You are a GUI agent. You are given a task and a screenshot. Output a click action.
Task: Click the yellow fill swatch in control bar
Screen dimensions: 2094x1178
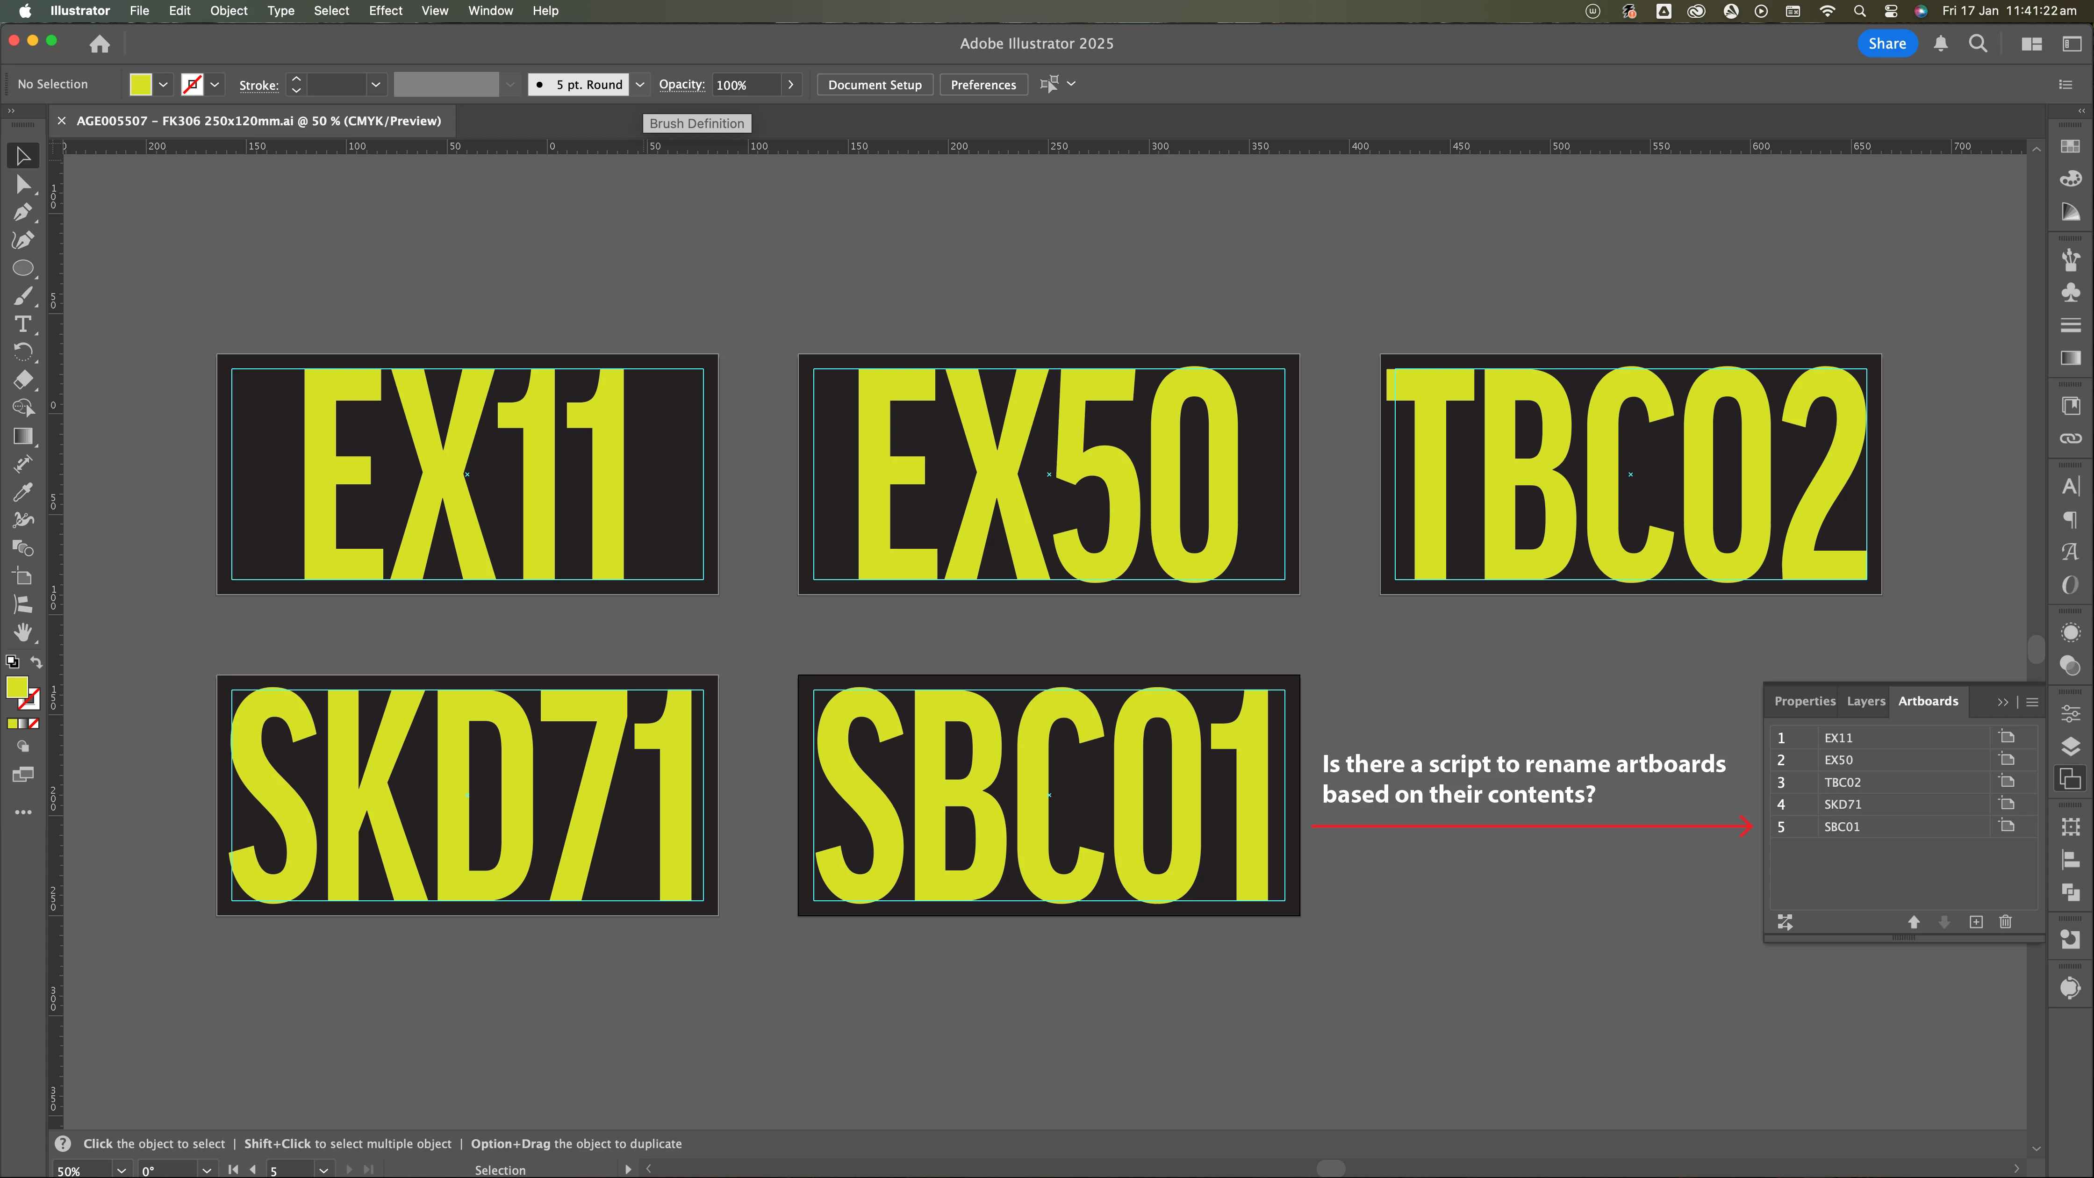click(x=141, y=85)
